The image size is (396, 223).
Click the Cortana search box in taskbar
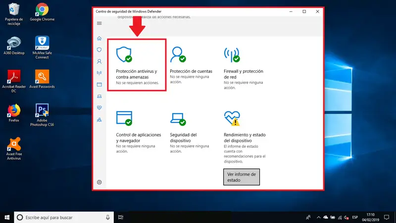point(64,218)
